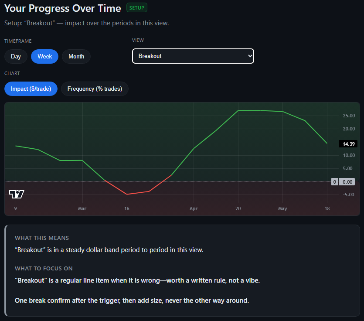Click the 10.00 axis label
The image size is (364, 321).
click(x=349, y=155)
